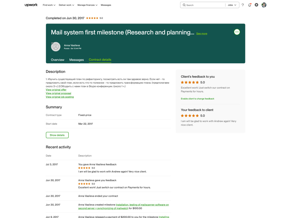Open Messages in the top navigation
The height and width of the screenshot is (218, 291).
106,5
